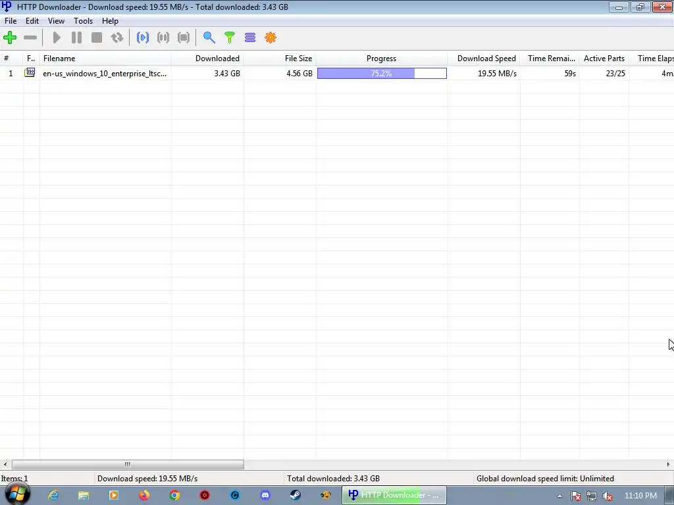Open Discord from the taskbar
This screenshot has width=674, height=505.
click(265, 495)
